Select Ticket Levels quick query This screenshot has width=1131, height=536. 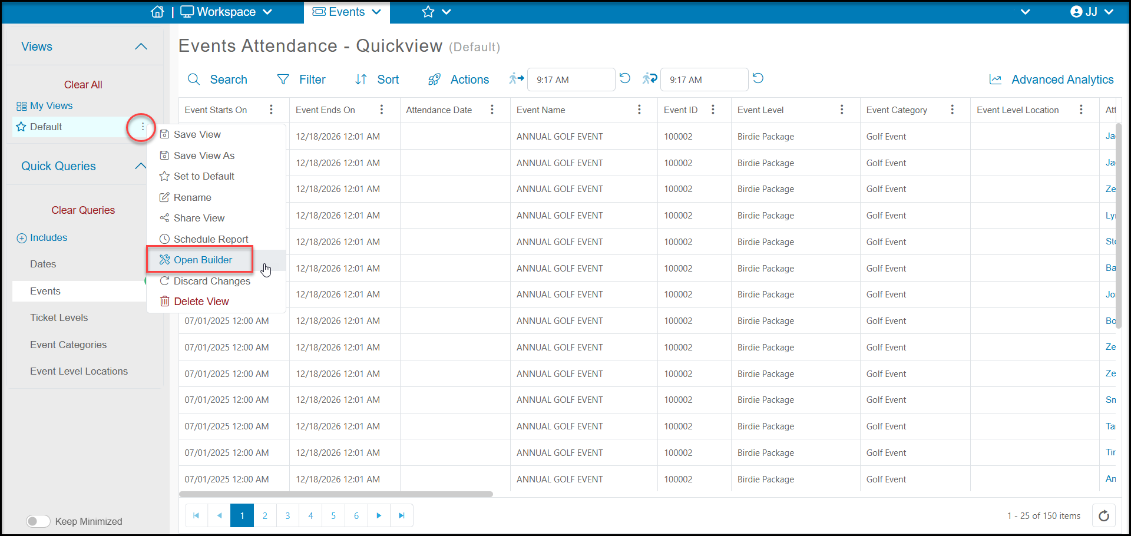pyautogui.click(x=59, y=318)
